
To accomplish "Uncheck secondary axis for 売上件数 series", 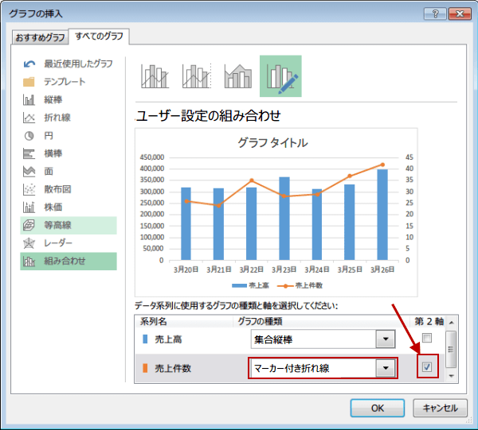I will click(x=427, y=367).
